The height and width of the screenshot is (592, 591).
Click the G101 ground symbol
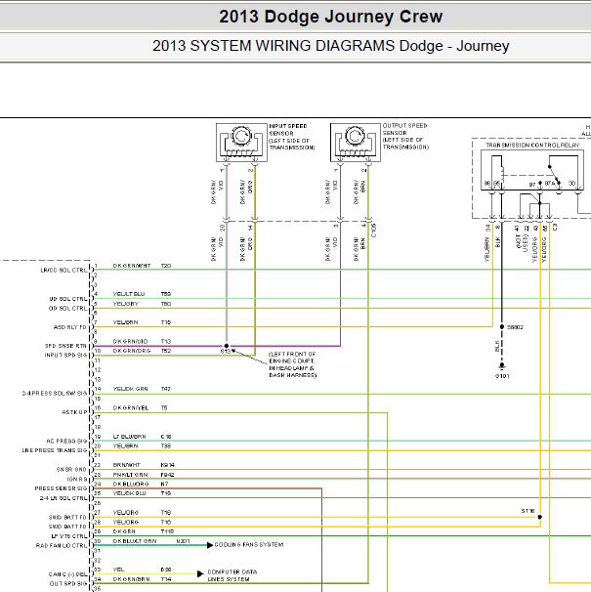click(x=502, y=366)
